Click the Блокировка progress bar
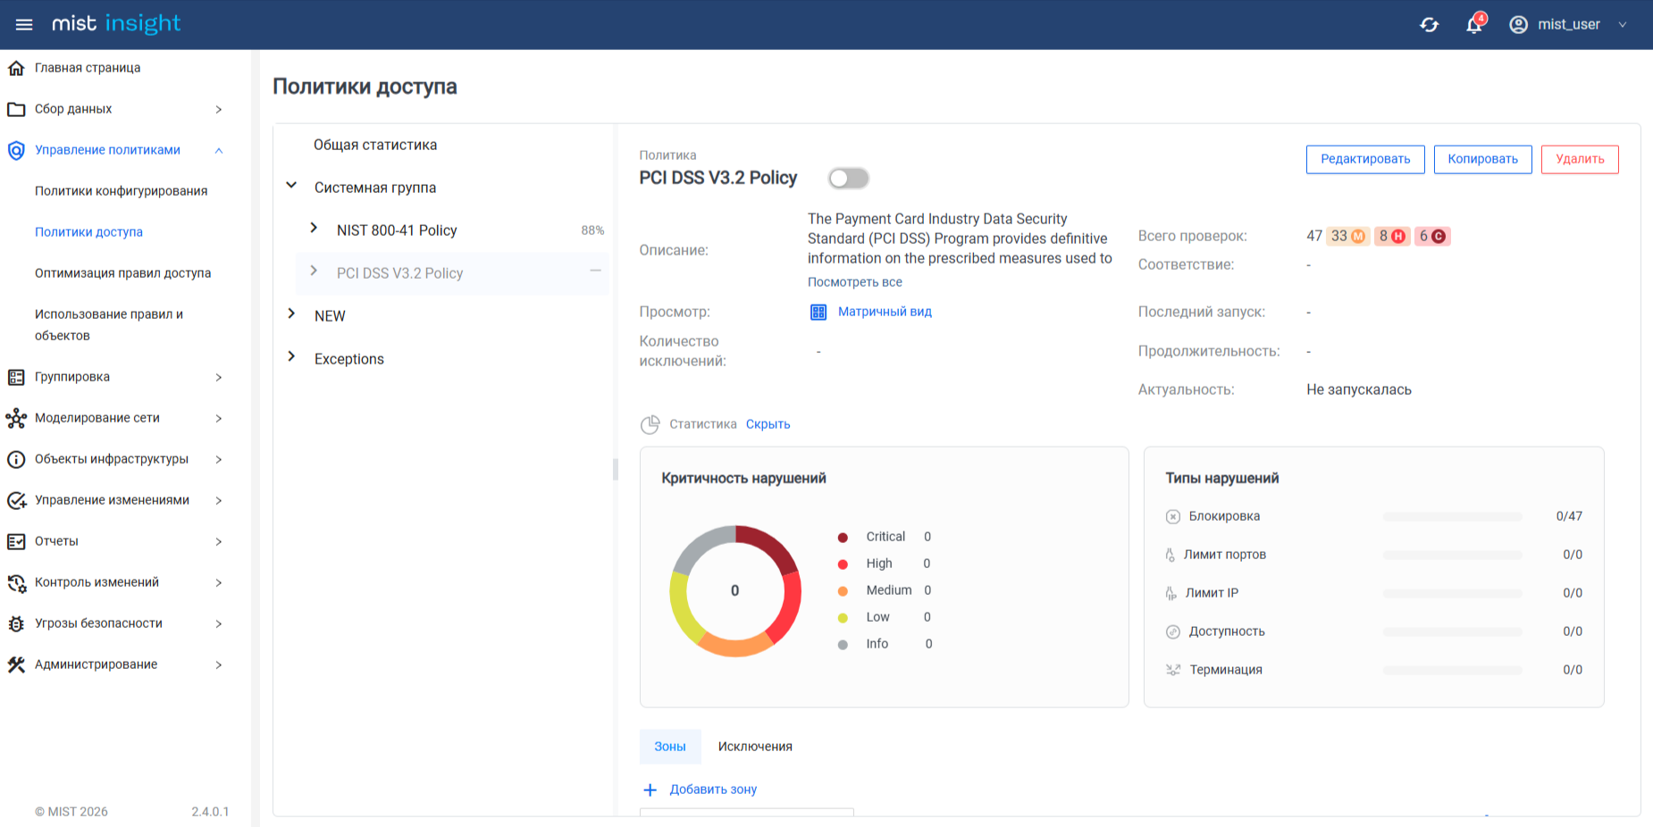This screenshot has width=1653, height=827. (1452, 516)
